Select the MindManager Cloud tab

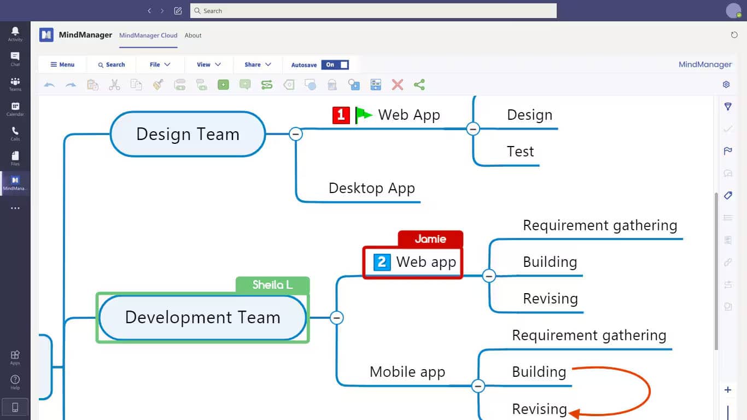[148, 35]
